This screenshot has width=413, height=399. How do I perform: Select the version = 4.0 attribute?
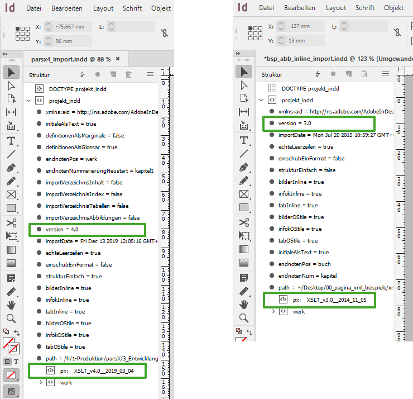(61, 230)
